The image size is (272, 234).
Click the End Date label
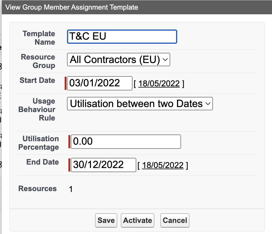point(43,162)
